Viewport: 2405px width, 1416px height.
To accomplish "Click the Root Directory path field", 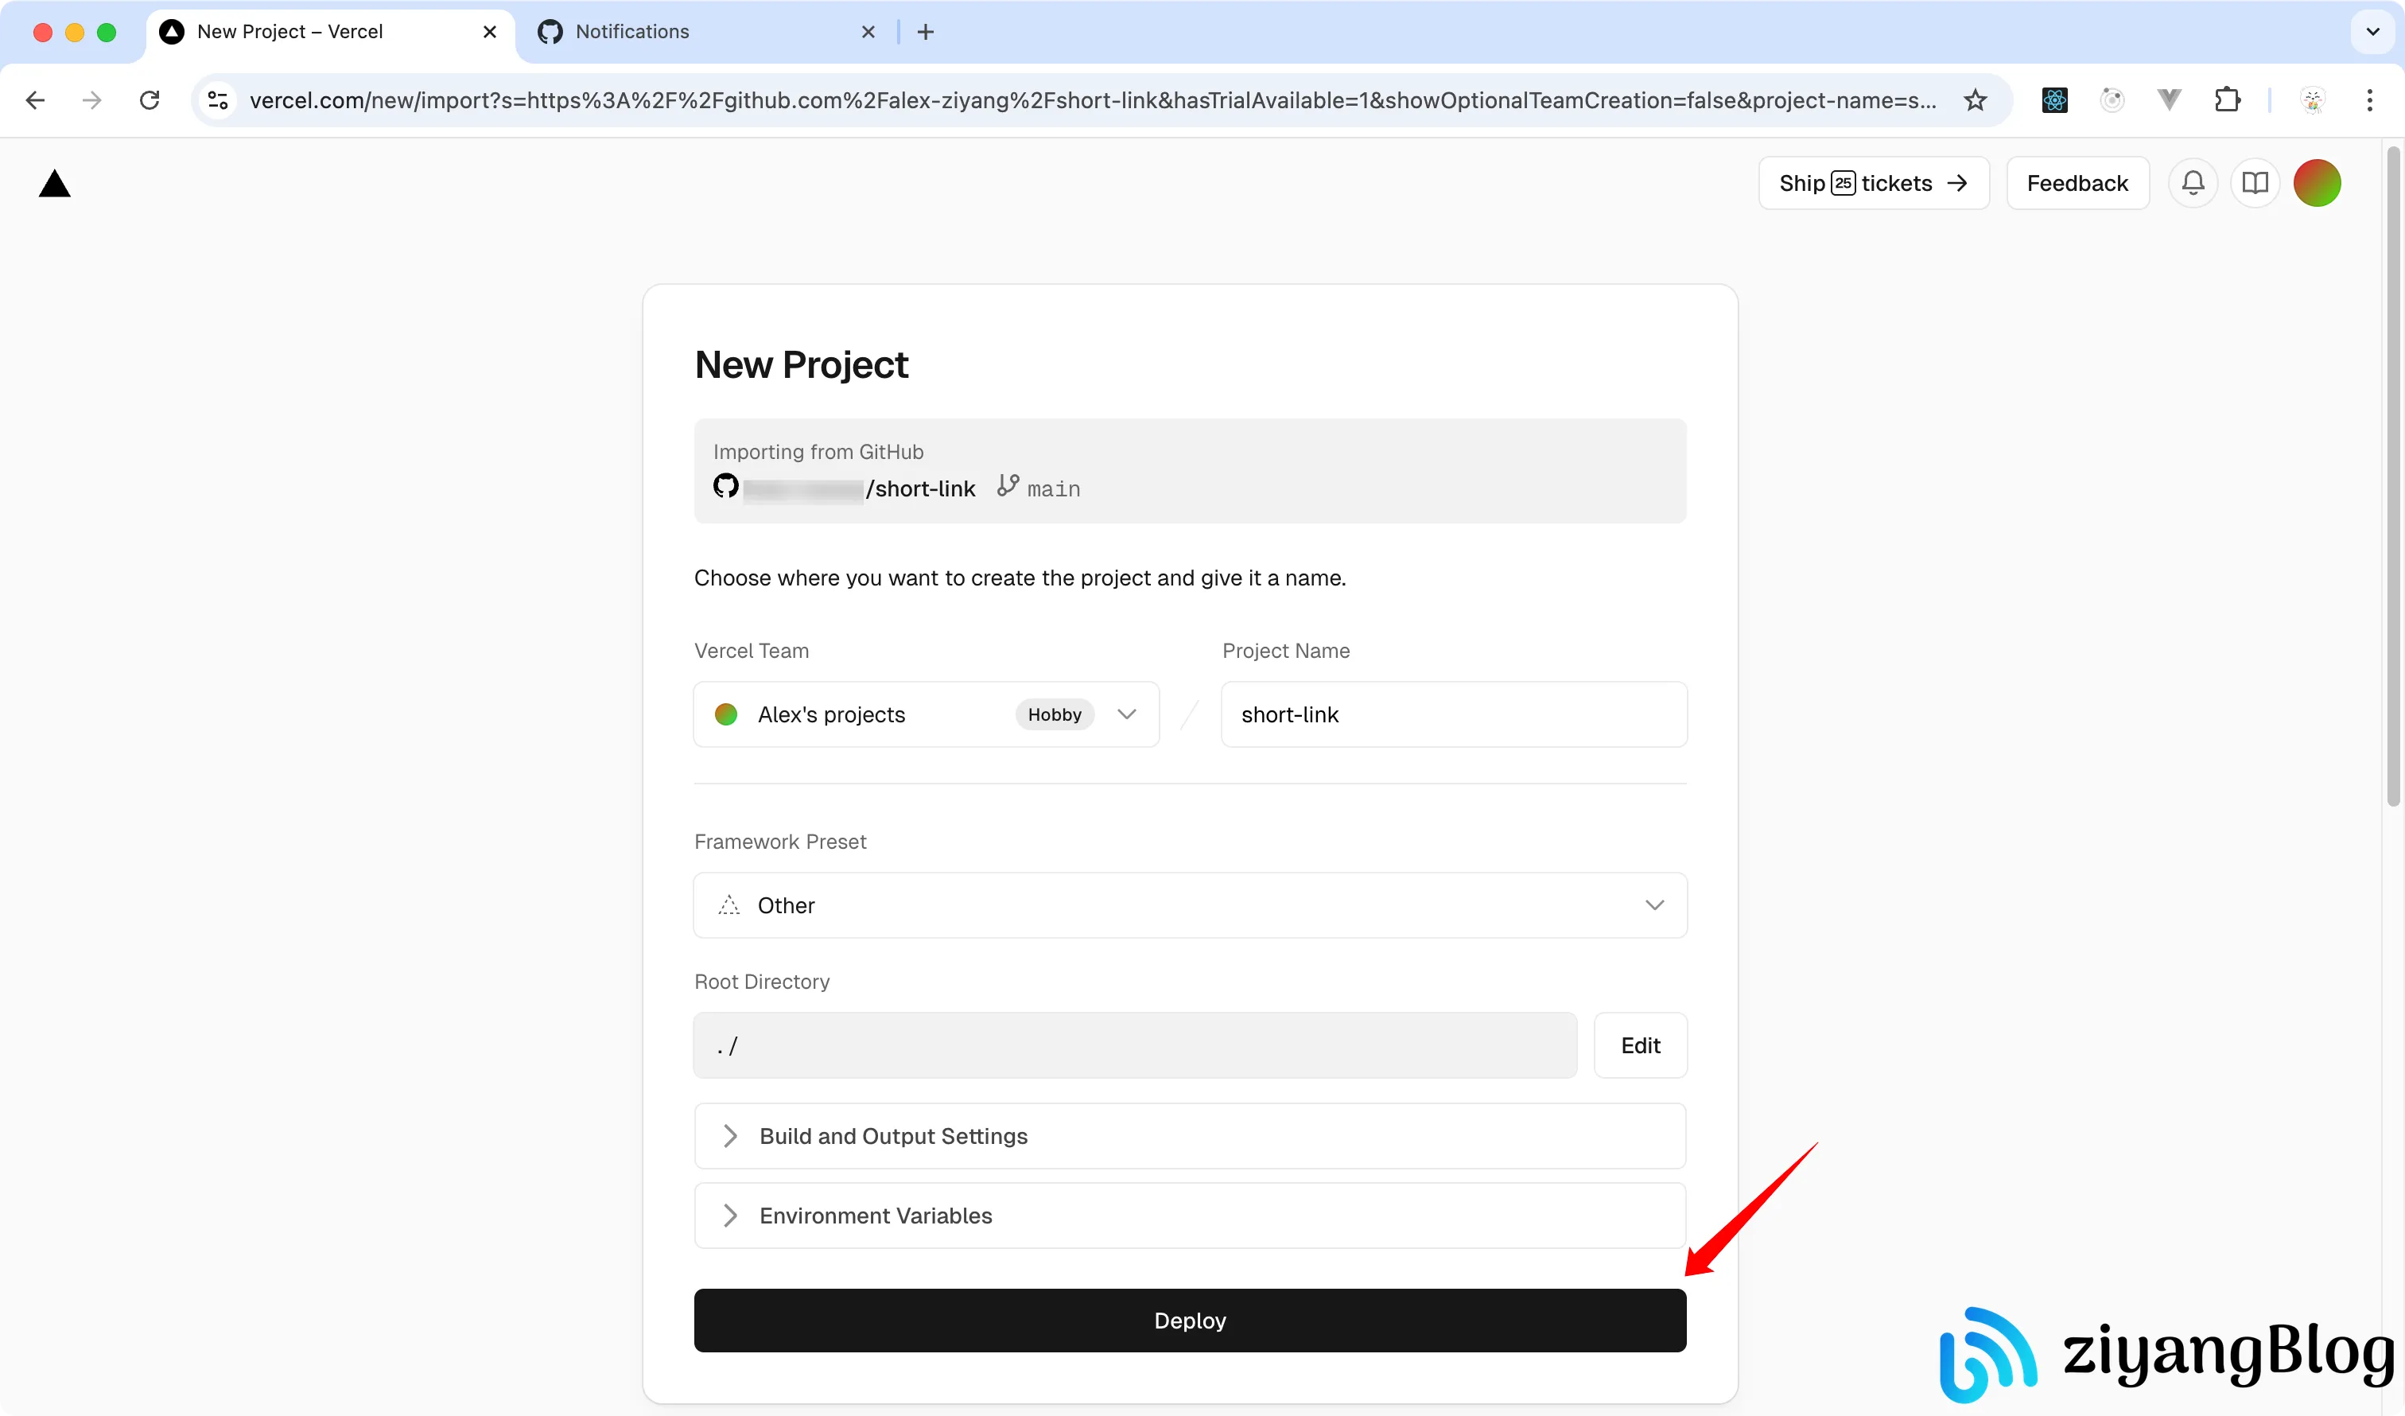I will (x=1135, y=1045).
